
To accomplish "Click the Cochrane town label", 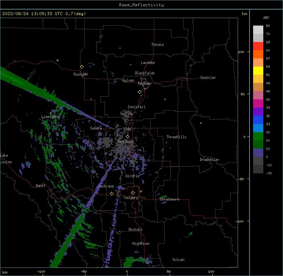I will click(106, 186).
